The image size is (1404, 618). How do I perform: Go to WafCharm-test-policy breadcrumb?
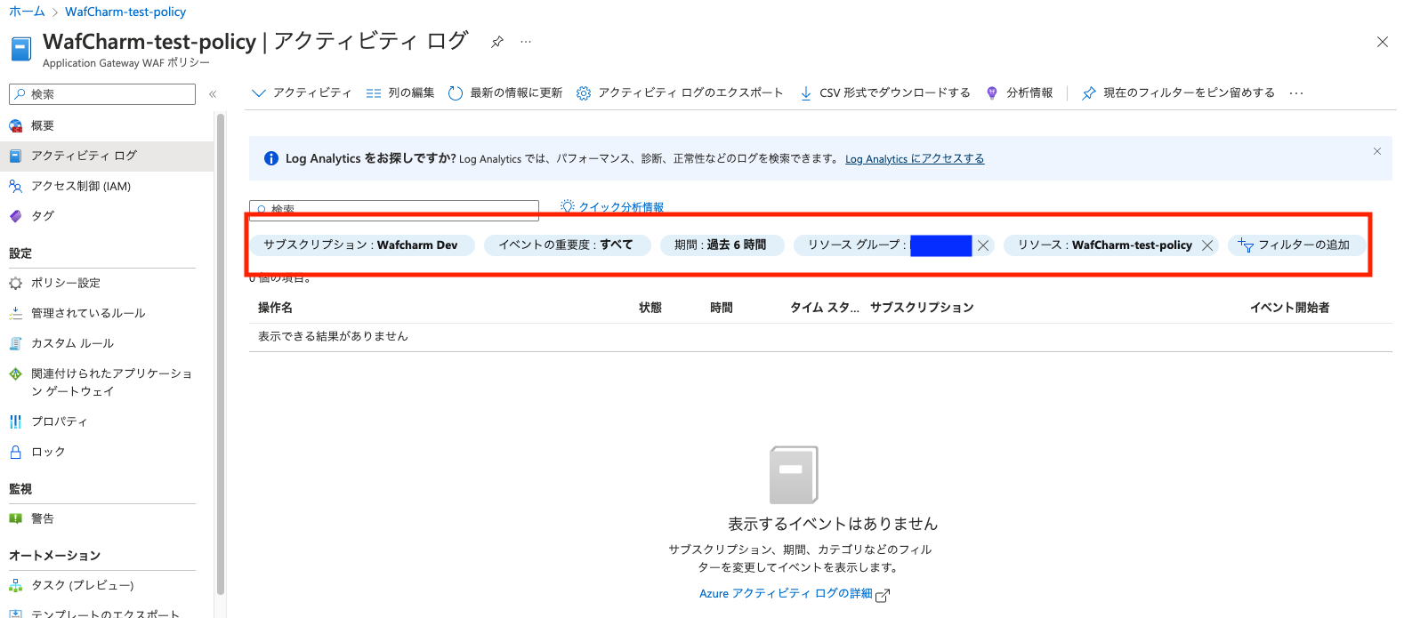tap(125, 12)
